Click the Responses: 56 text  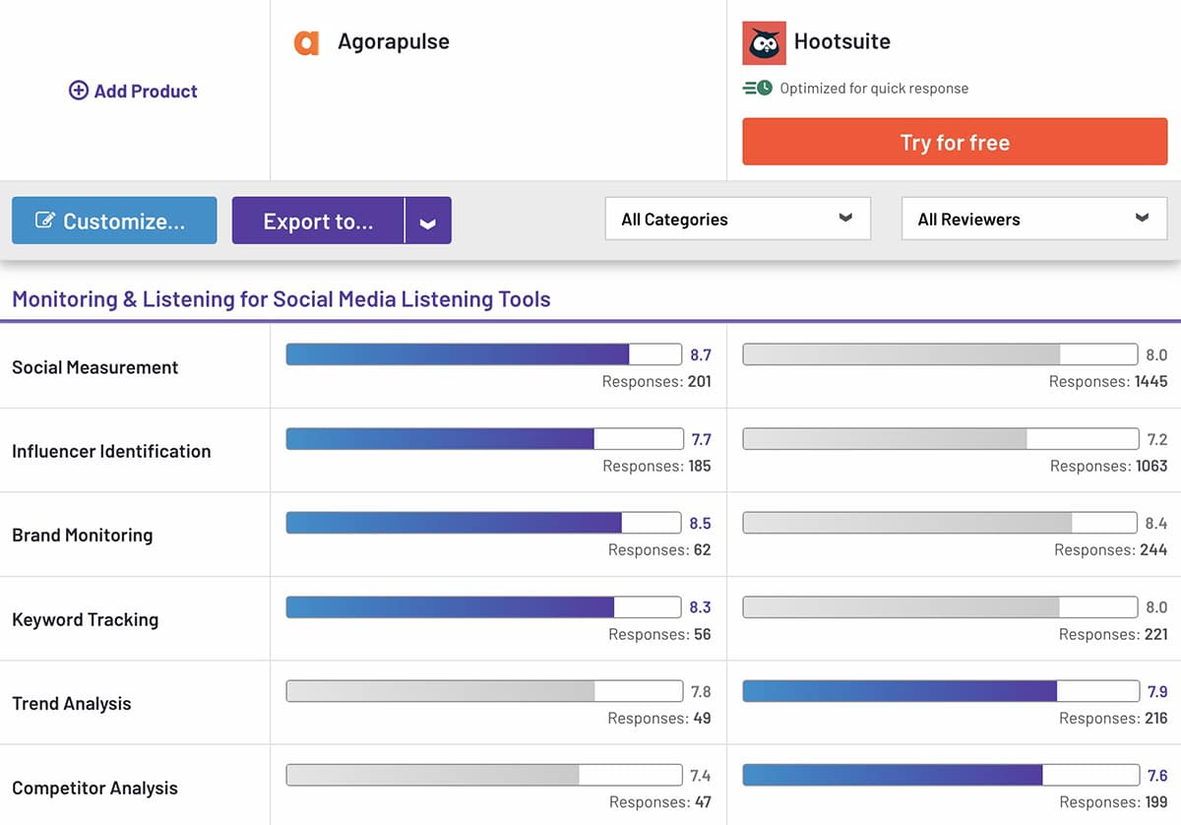[659, 634]
